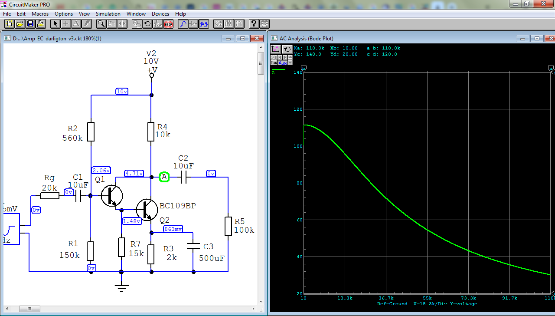Image resolution: width=555 pixels, height=316 pixels.
Task: Toggle Auto scaling mode in Bode plot
Action: pos(283,63)
